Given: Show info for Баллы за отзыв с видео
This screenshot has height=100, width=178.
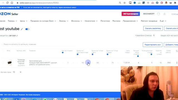Looking at the screenshot, I should coord(108,54).
